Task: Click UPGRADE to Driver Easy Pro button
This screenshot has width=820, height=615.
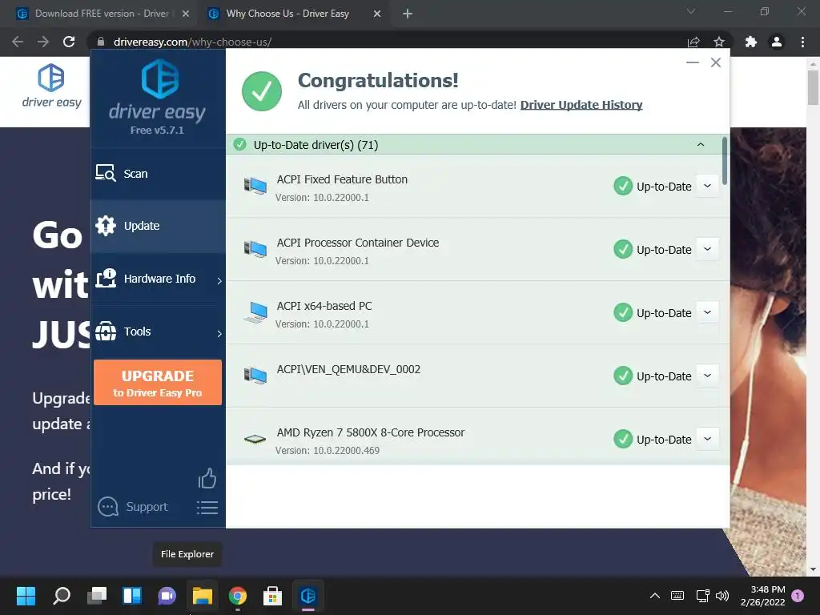Action: [158, 382]
